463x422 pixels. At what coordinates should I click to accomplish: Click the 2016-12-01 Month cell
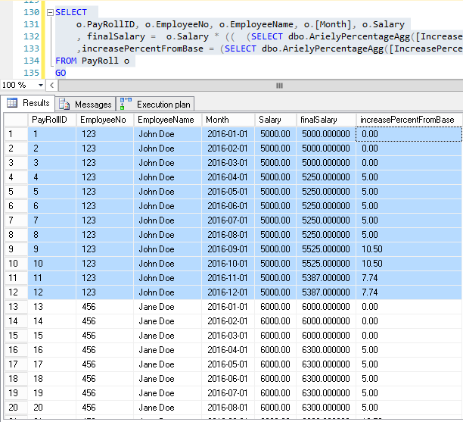pos(226,292)
